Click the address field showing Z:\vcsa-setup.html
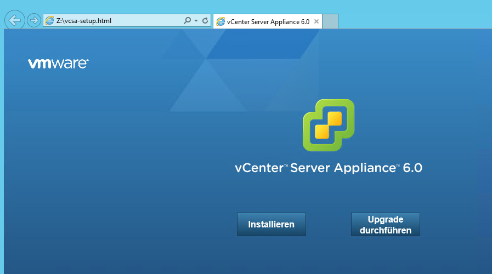This screenshot has width=492, height=274. tap(127, 21)
